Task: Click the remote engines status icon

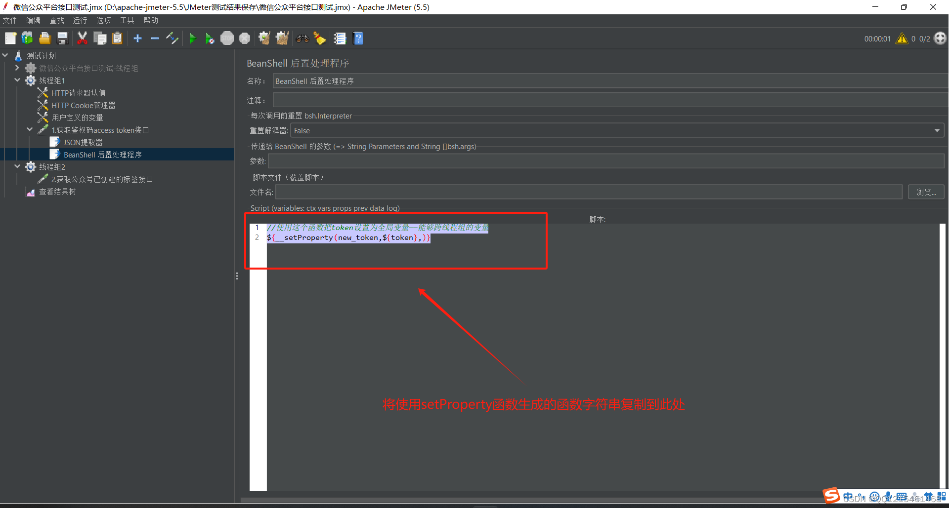Action: [x=940, y=38]
